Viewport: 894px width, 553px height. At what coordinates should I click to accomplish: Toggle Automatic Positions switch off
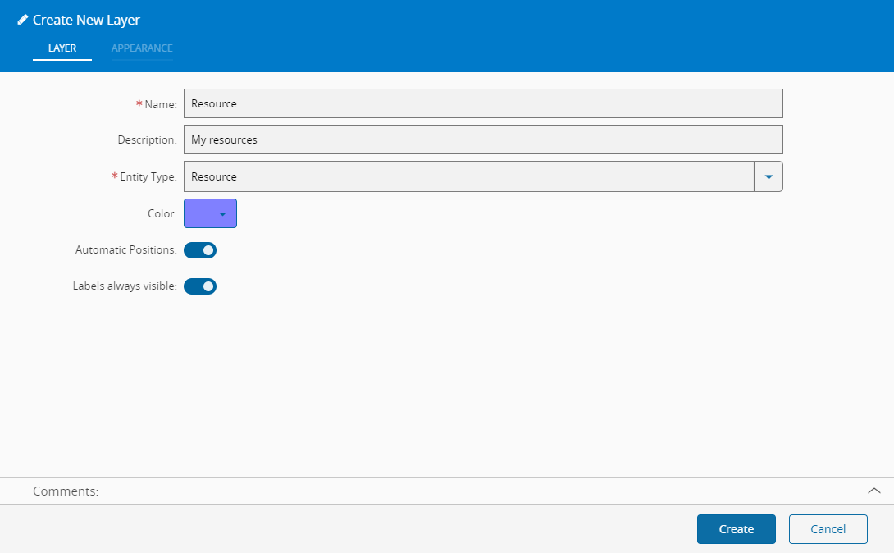coord(200,250)
